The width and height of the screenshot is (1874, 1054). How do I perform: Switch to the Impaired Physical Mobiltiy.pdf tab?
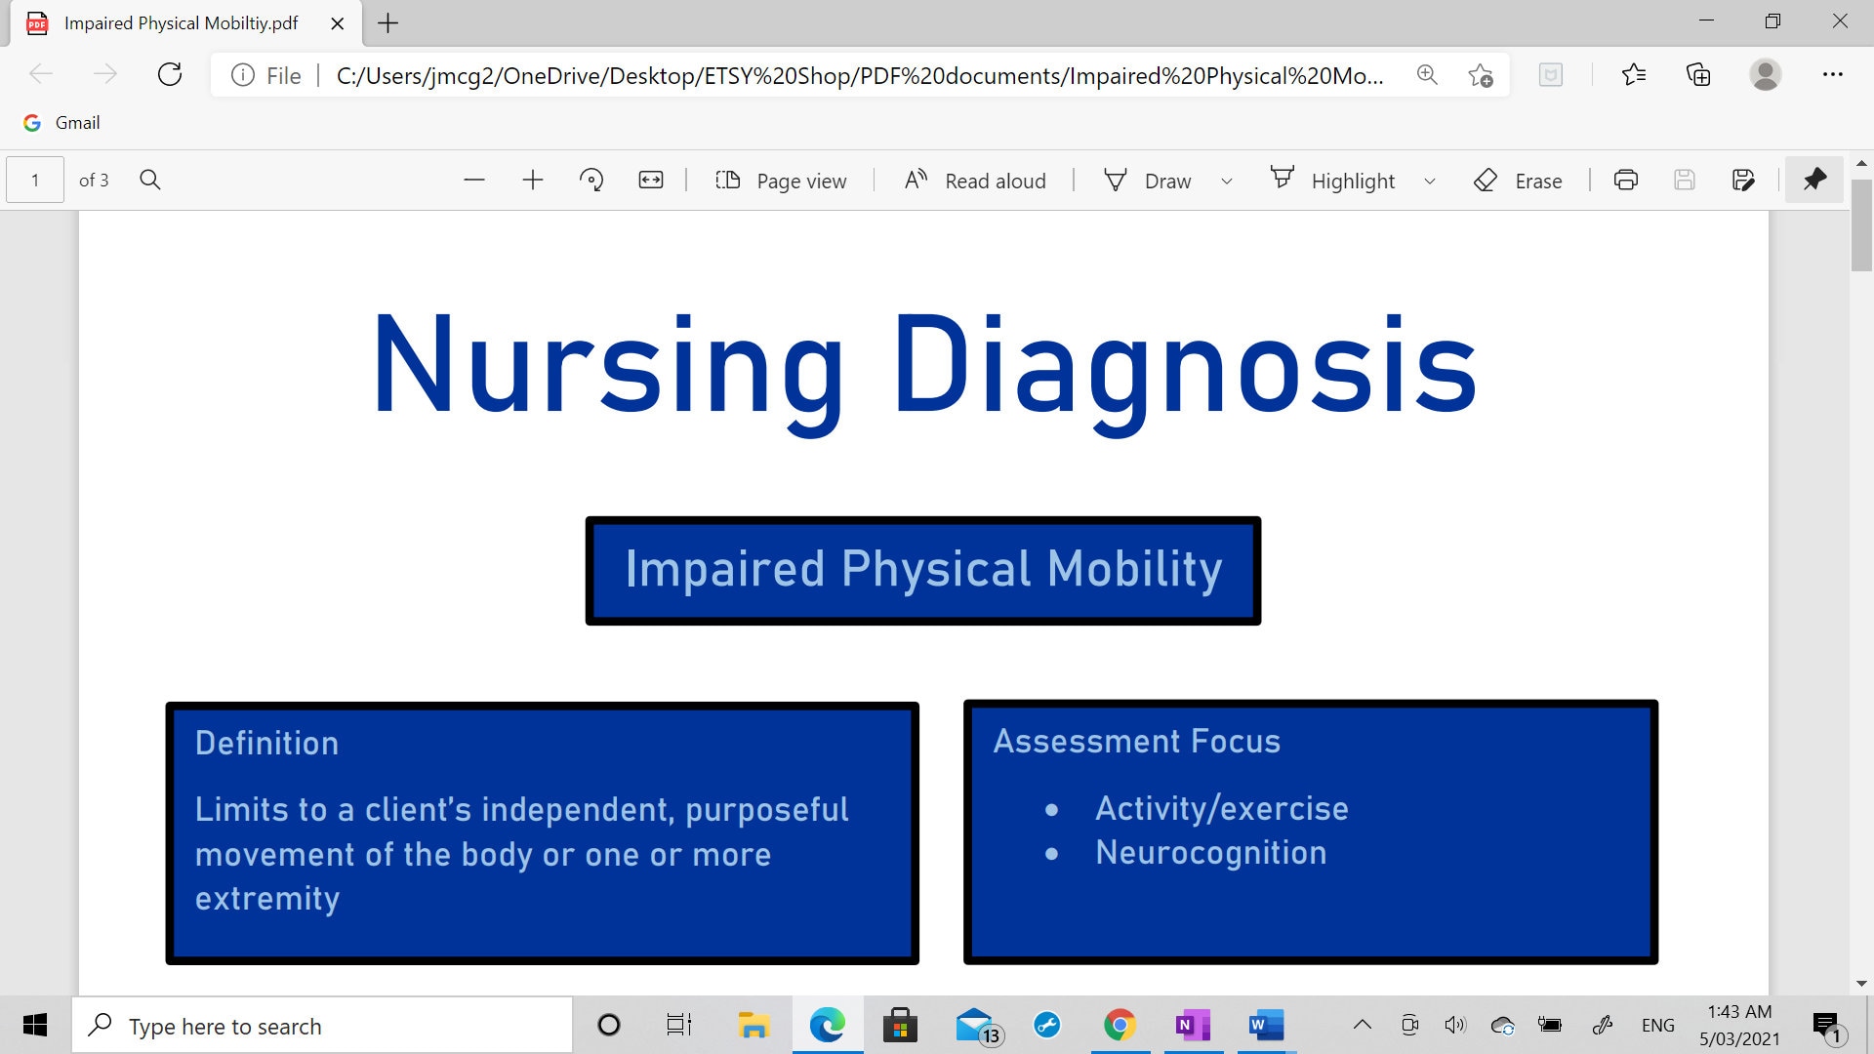point(181,22)
